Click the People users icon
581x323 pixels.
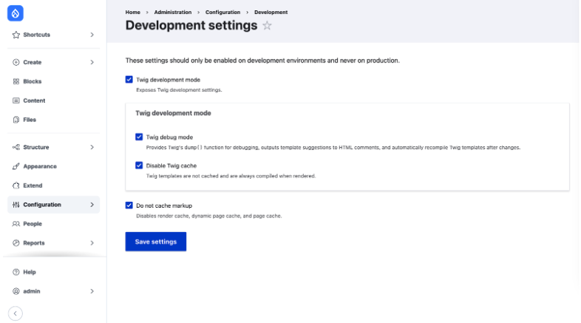[x=16, y=224]
